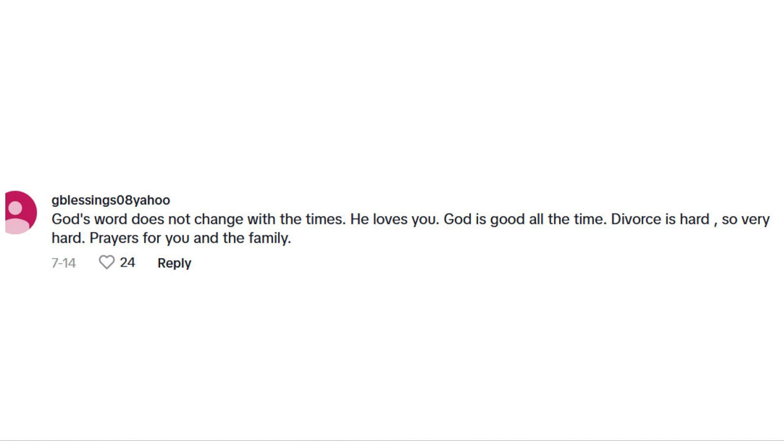784x441 pixels.
Task: Click "hard." at start of second line
Action: coord(68,238)
